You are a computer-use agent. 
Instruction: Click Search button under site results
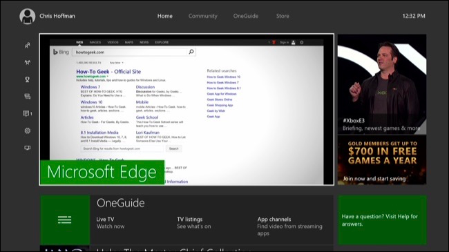(173, 148)
